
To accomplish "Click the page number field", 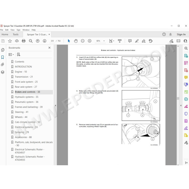I will pyautogui.click(x=52, y=41).
